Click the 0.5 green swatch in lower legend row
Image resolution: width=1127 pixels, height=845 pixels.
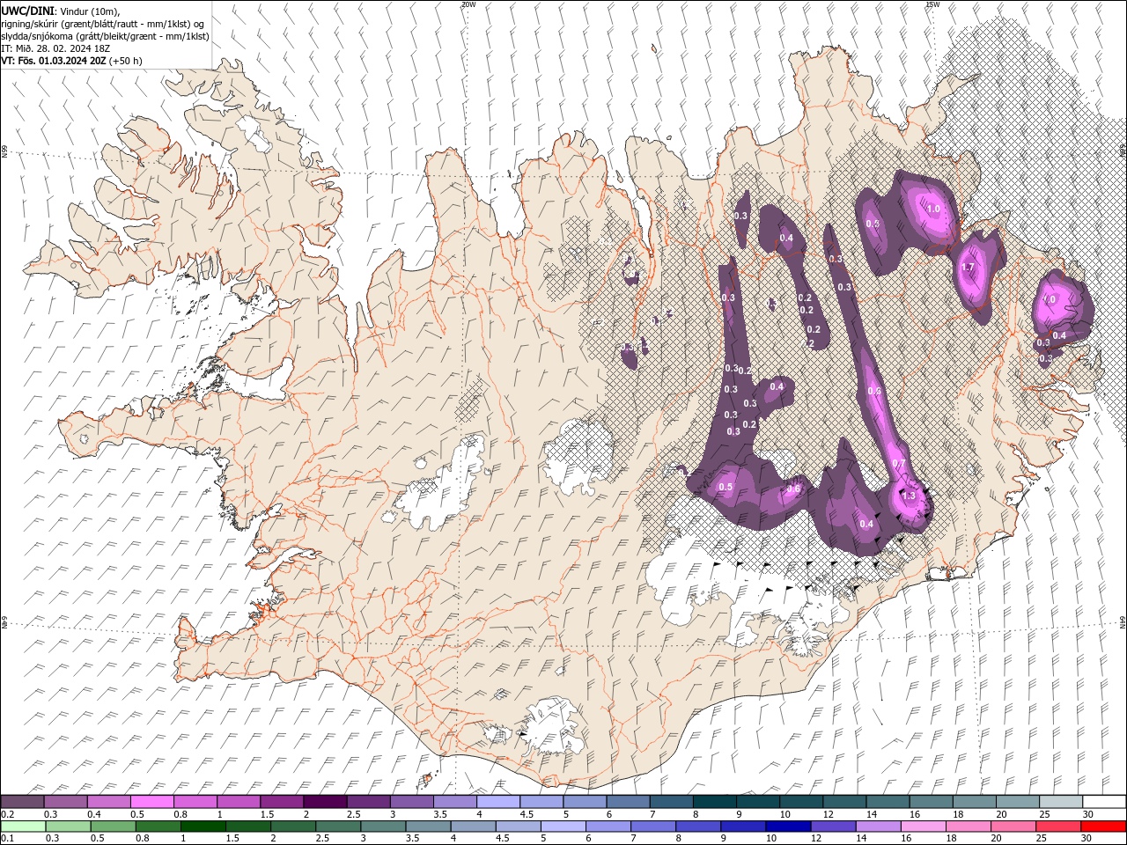pos(113,827)
